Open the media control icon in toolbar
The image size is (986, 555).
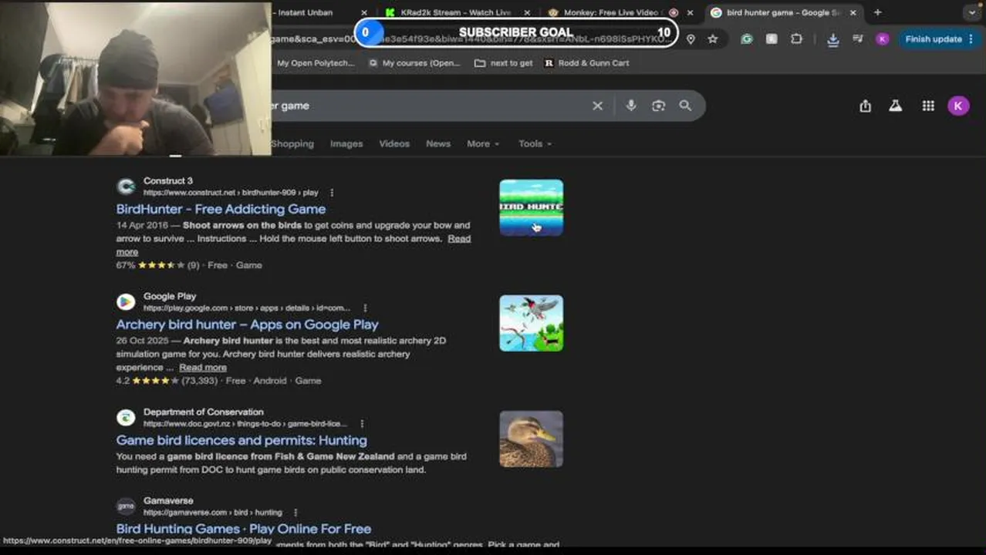pyautogui.click(x=857, y=39)
